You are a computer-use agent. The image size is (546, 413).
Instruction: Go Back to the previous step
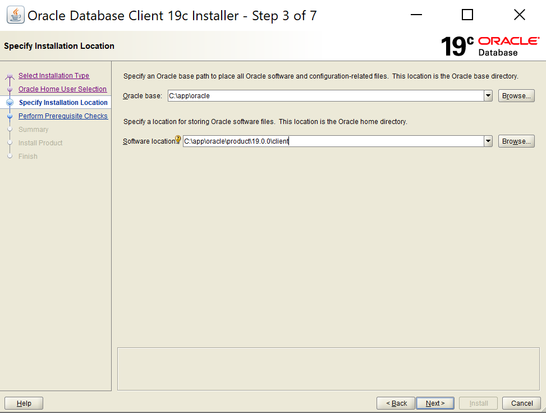coord(396,403)
